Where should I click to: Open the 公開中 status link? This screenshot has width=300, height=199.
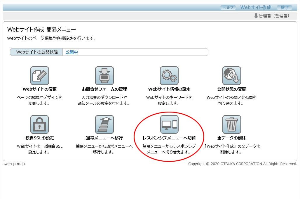[72, 52]
